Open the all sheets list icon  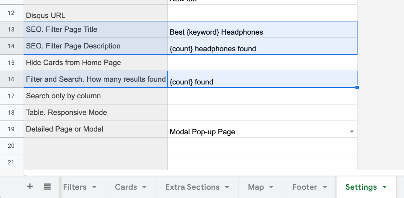[47, 187]
